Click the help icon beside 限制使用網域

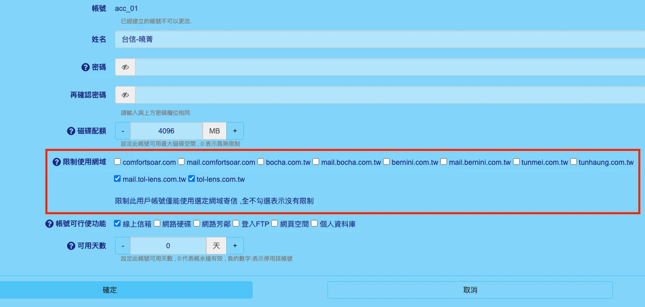[x=56, y=162]
